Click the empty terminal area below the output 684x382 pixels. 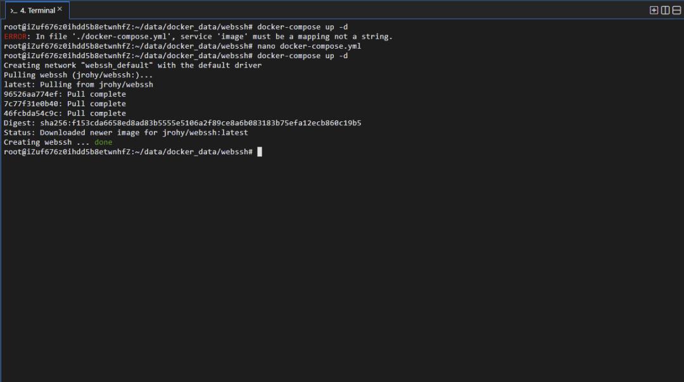coord(342,266)
